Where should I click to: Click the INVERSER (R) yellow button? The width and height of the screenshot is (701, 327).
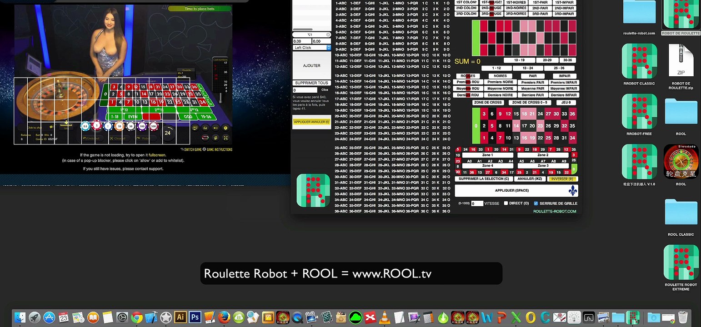(562, 179)
